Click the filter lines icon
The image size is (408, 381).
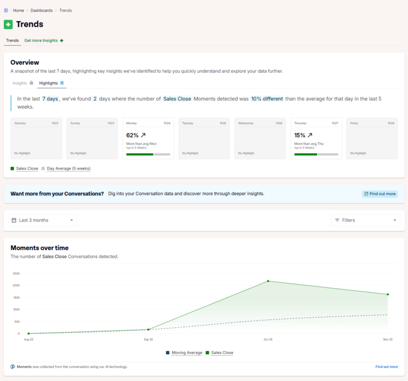coord(337,220)
